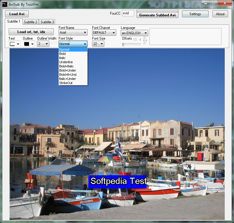Collapse the Font Style combo box
Image resolution: width=234 pixels, height=223 pixels.
pos(73,44)
